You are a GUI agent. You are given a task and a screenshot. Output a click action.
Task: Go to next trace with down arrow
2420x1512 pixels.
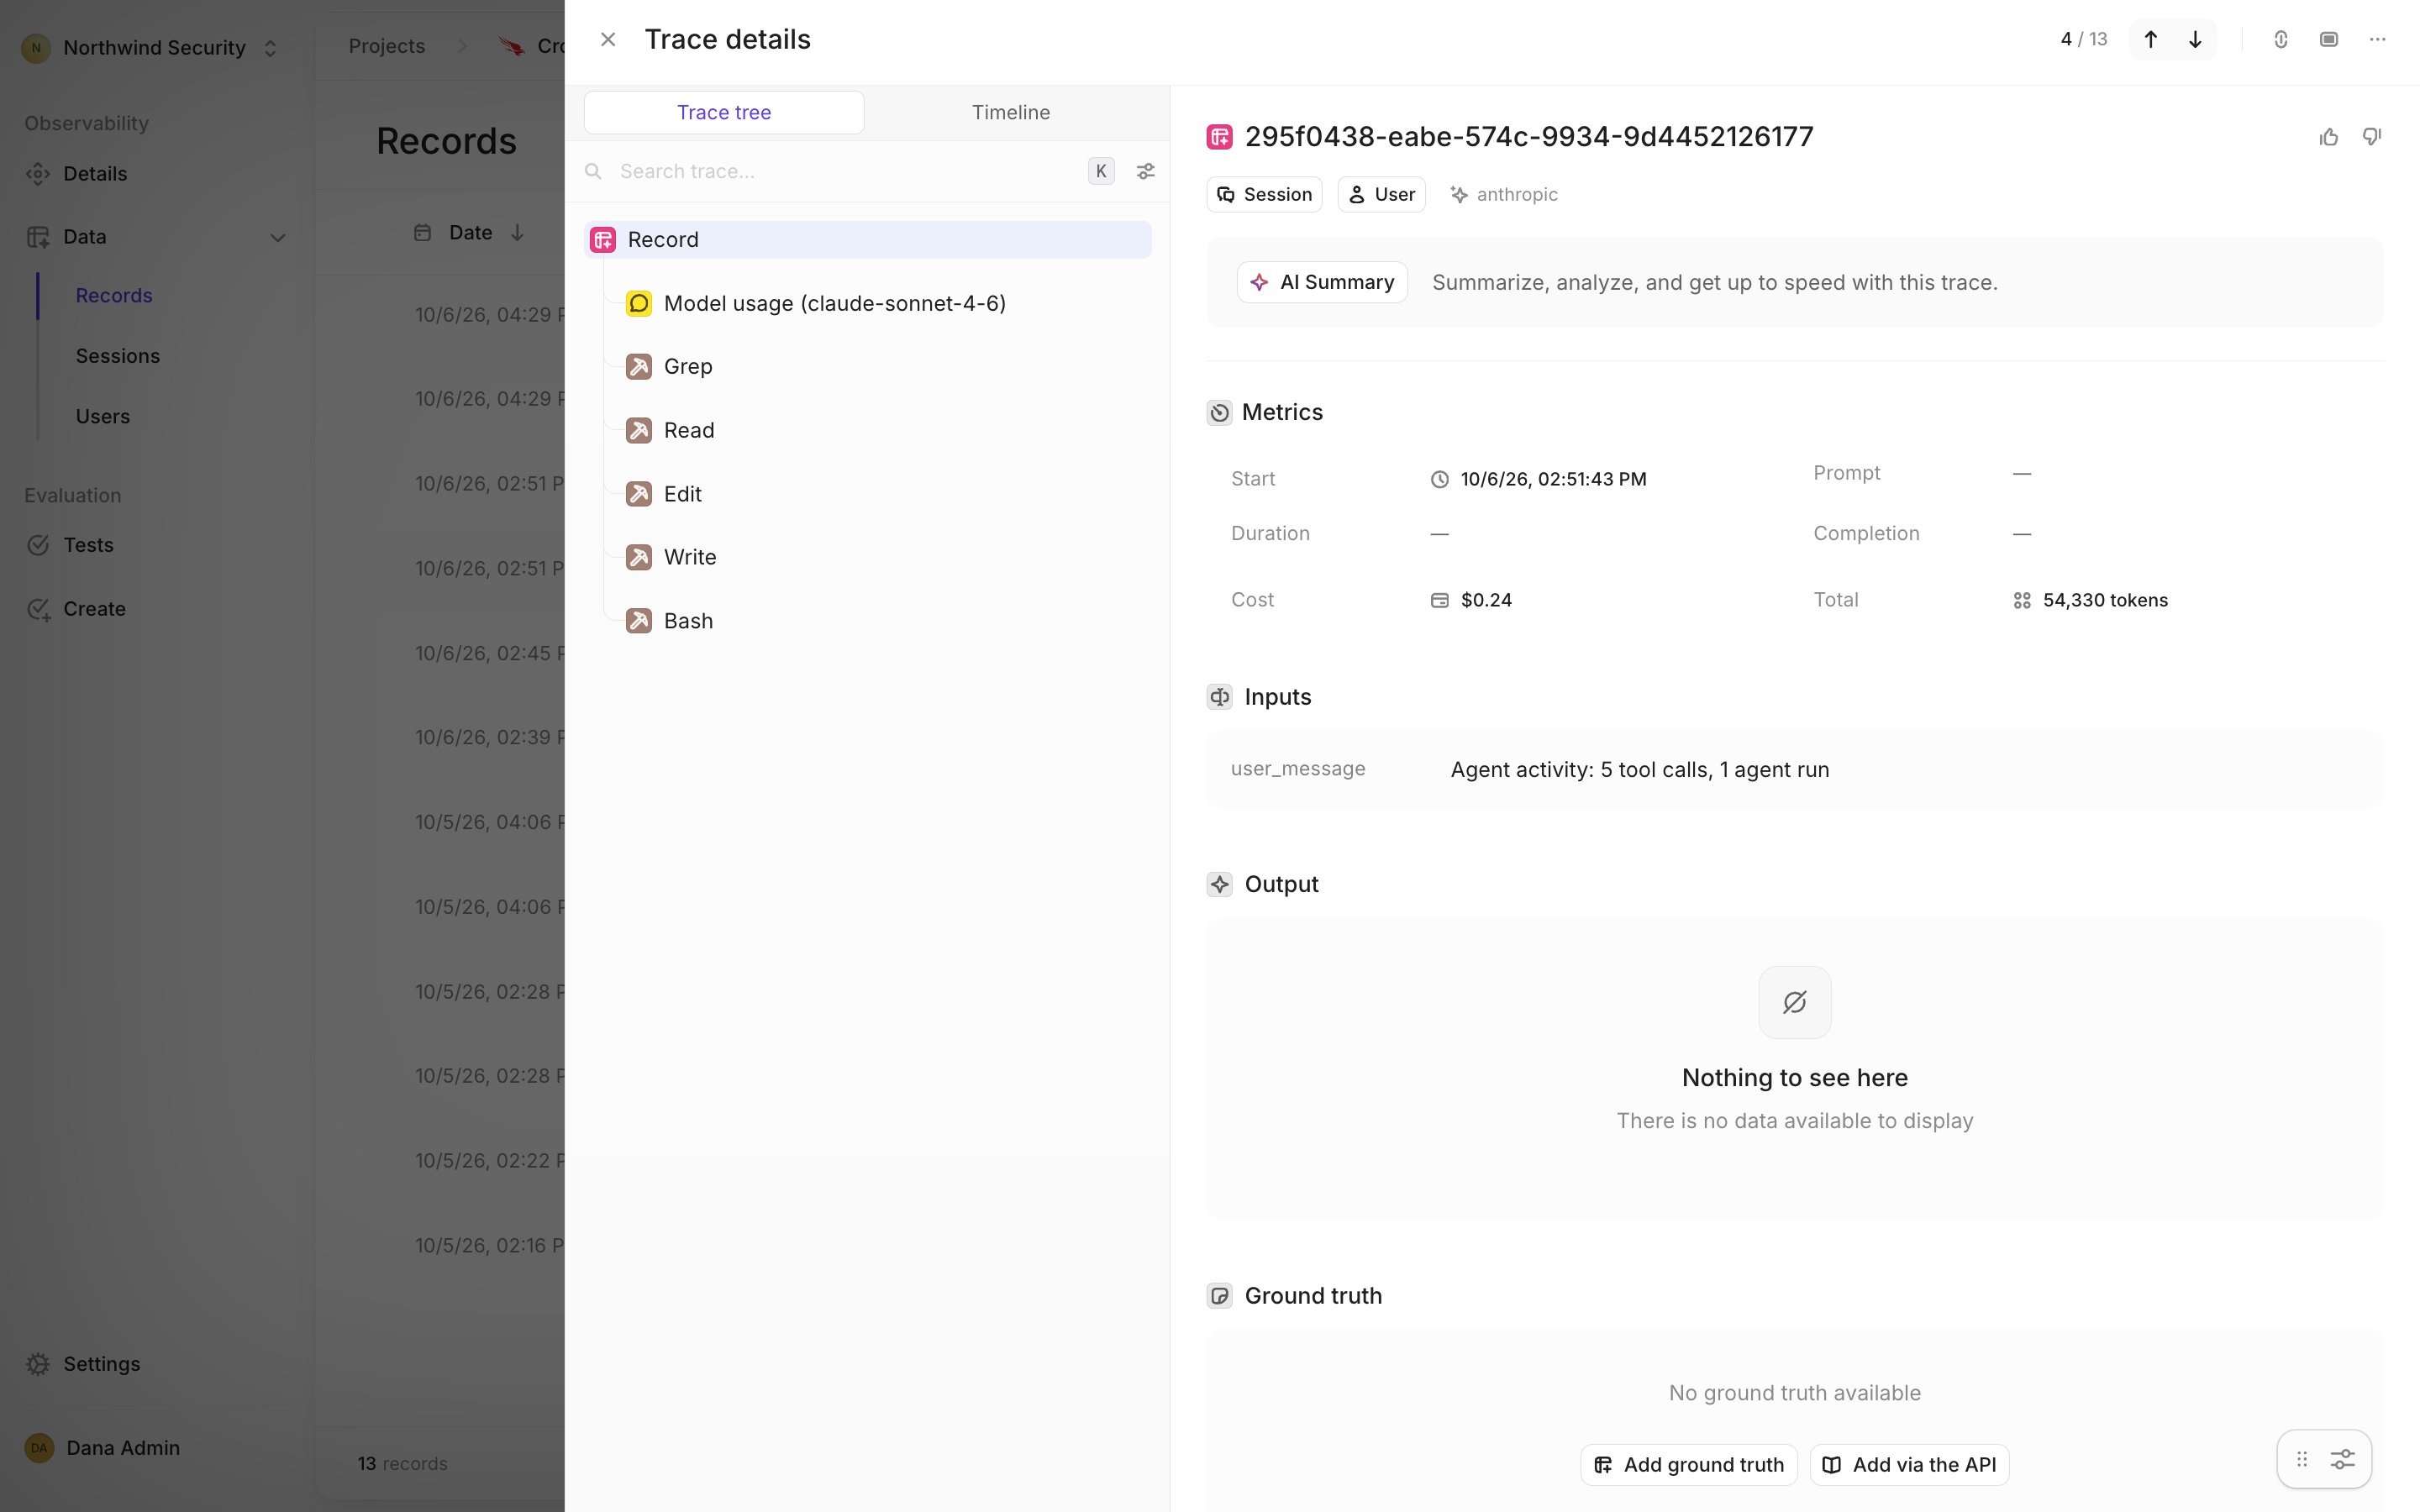(2195, 39)
